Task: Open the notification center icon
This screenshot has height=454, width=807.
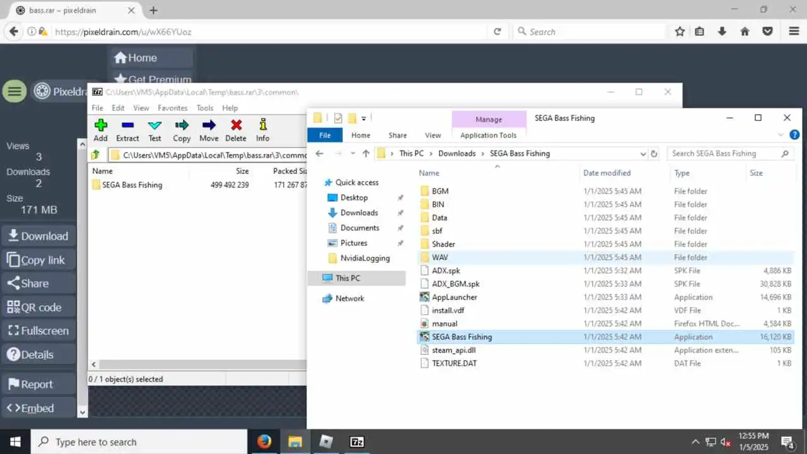Action: click(x=787, y=441)
